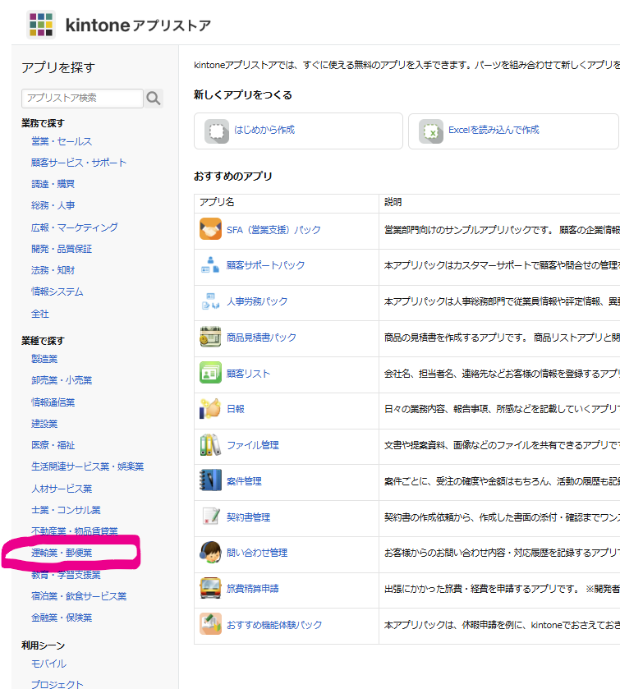Select 情報システム category

point(57,292)
